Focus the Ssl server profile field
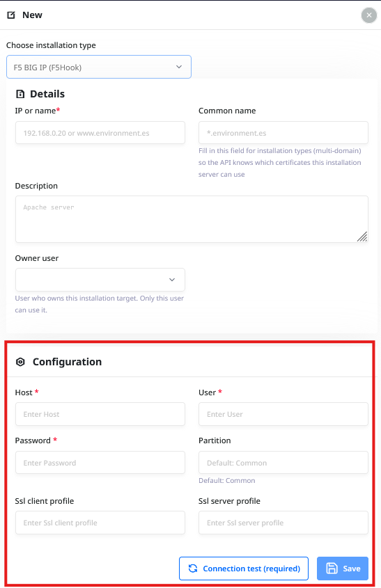 [x=283, y=523]
